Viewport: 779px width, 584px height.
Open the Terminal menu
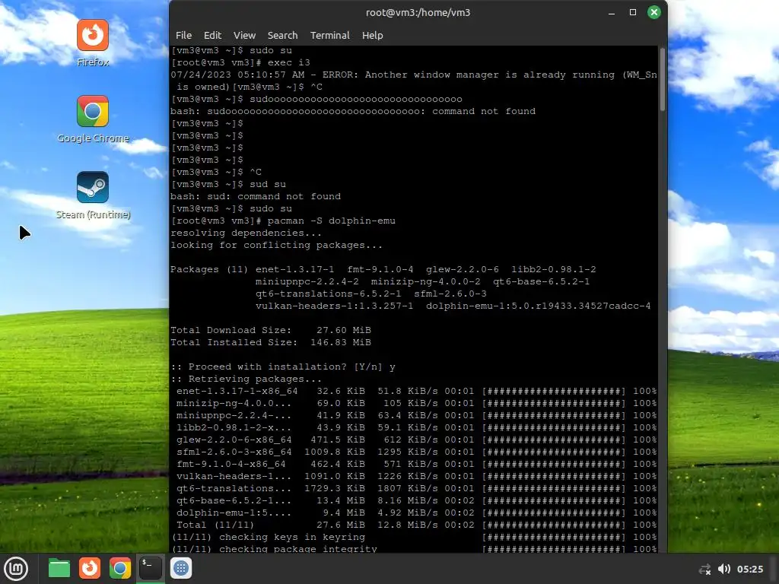(x=330, y=35)
